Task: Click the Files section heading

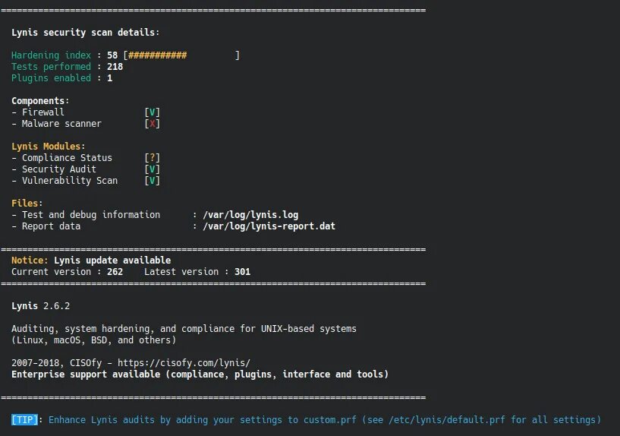Action: click(27, 204)
